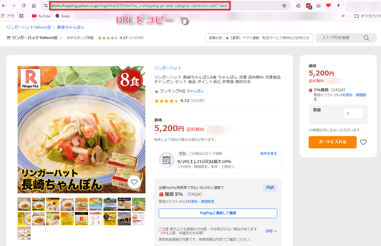The height and width of the screenshot is (246, 381).
Task: Expand the リンガーハットYahoo!店 store dropdown chevron
Action: pos(60,38)
